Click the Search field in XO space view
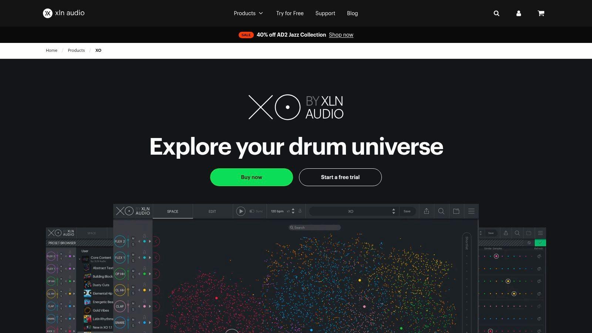Screen dimensions: 592x333 (x=314, y=228)
